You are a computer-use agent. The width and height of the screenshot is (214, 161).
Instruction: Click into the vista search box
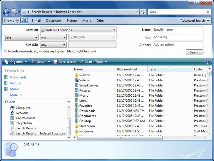(x=177, y=12)
